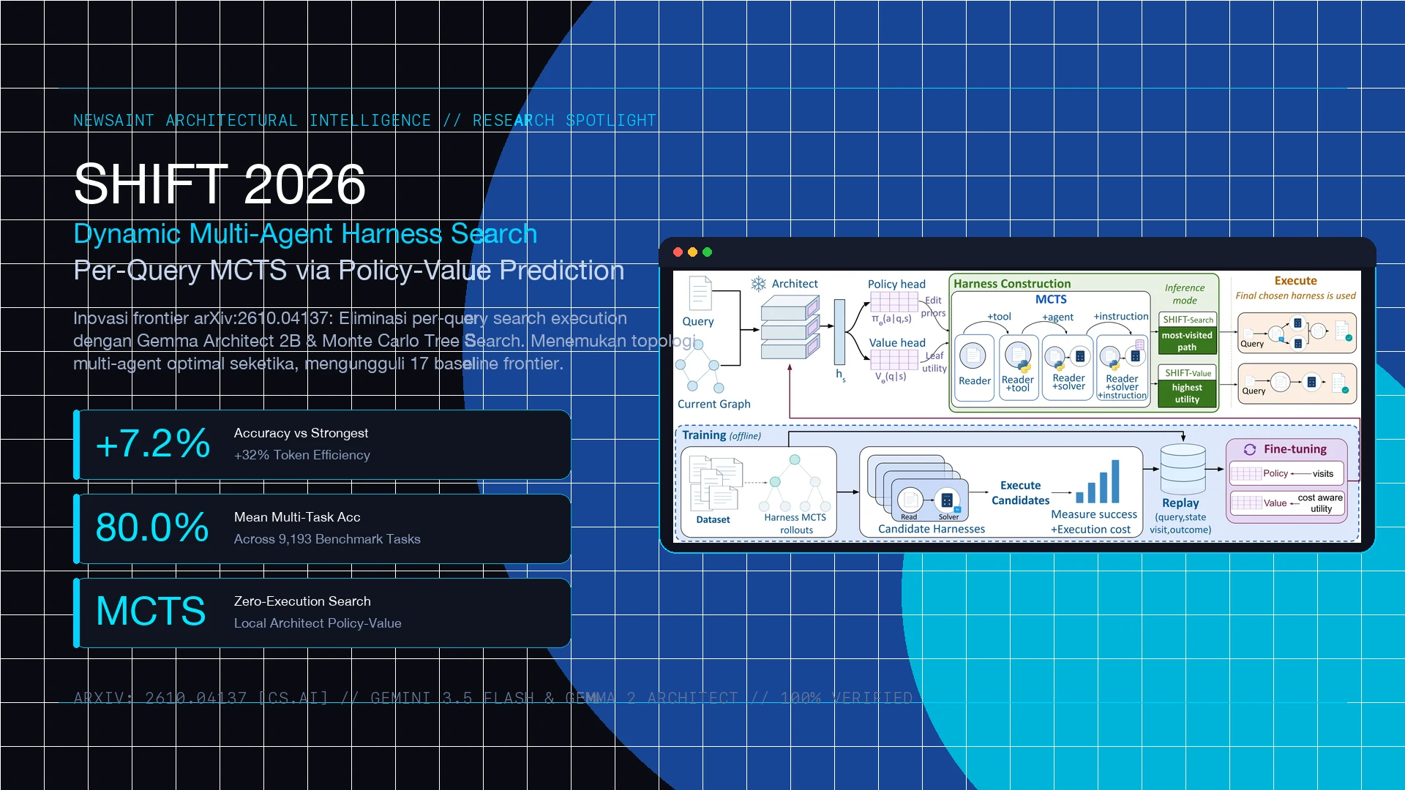Click the Inference mode label

pyautogui.click(x=1185, y=294)
